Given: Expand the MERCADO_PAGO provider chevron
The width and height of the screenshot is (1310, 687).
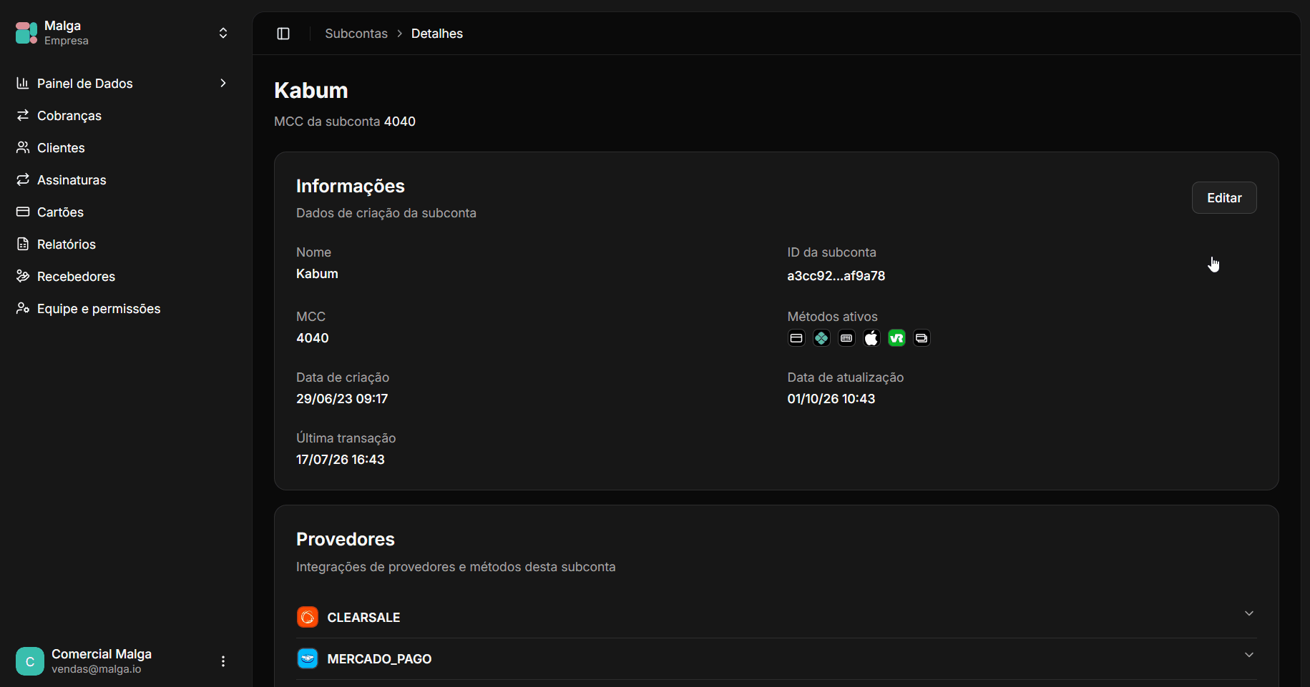Looking at the screenshot, I should click(1249, 655).
